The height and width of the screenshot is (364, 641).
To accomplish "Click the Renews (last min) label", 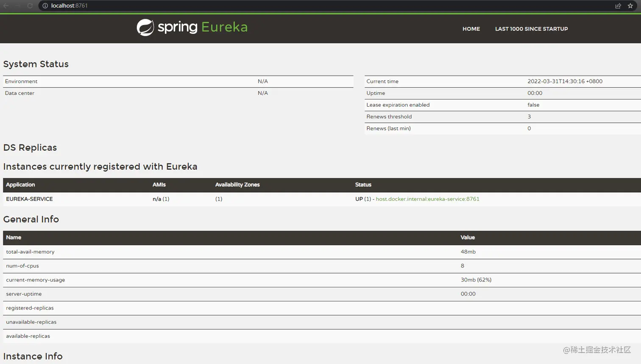I will [x=388, y=129].
